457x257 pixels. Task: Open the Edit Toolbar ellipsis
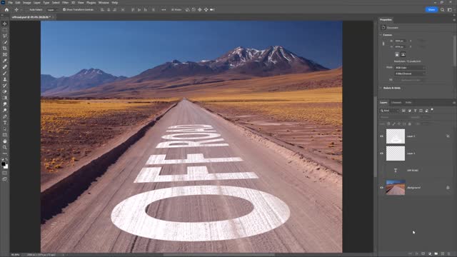coord(5,153)
